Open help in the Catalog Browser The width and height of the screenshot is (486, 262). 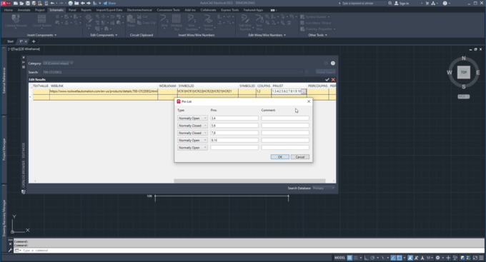coord(333,63)
